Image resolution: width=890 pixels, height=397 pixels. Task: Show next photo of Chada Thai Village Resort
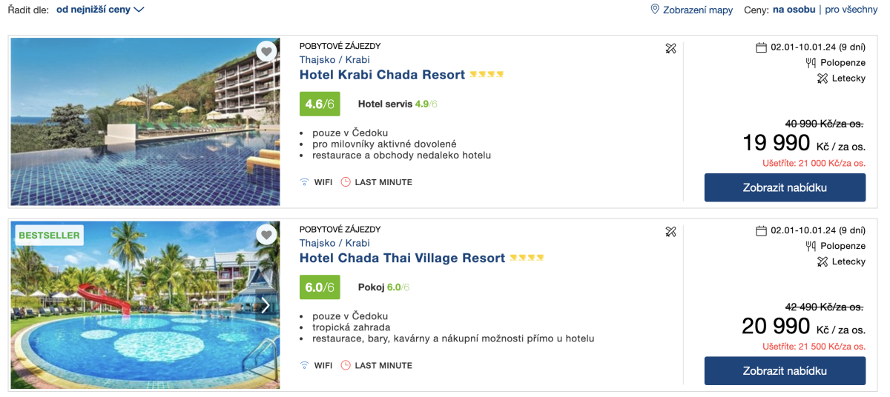[x=266, y=305]
